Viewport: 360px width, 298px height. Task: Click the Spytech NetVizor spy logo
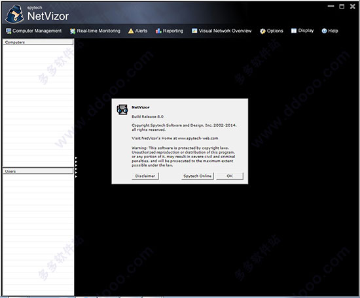point(14,14)
